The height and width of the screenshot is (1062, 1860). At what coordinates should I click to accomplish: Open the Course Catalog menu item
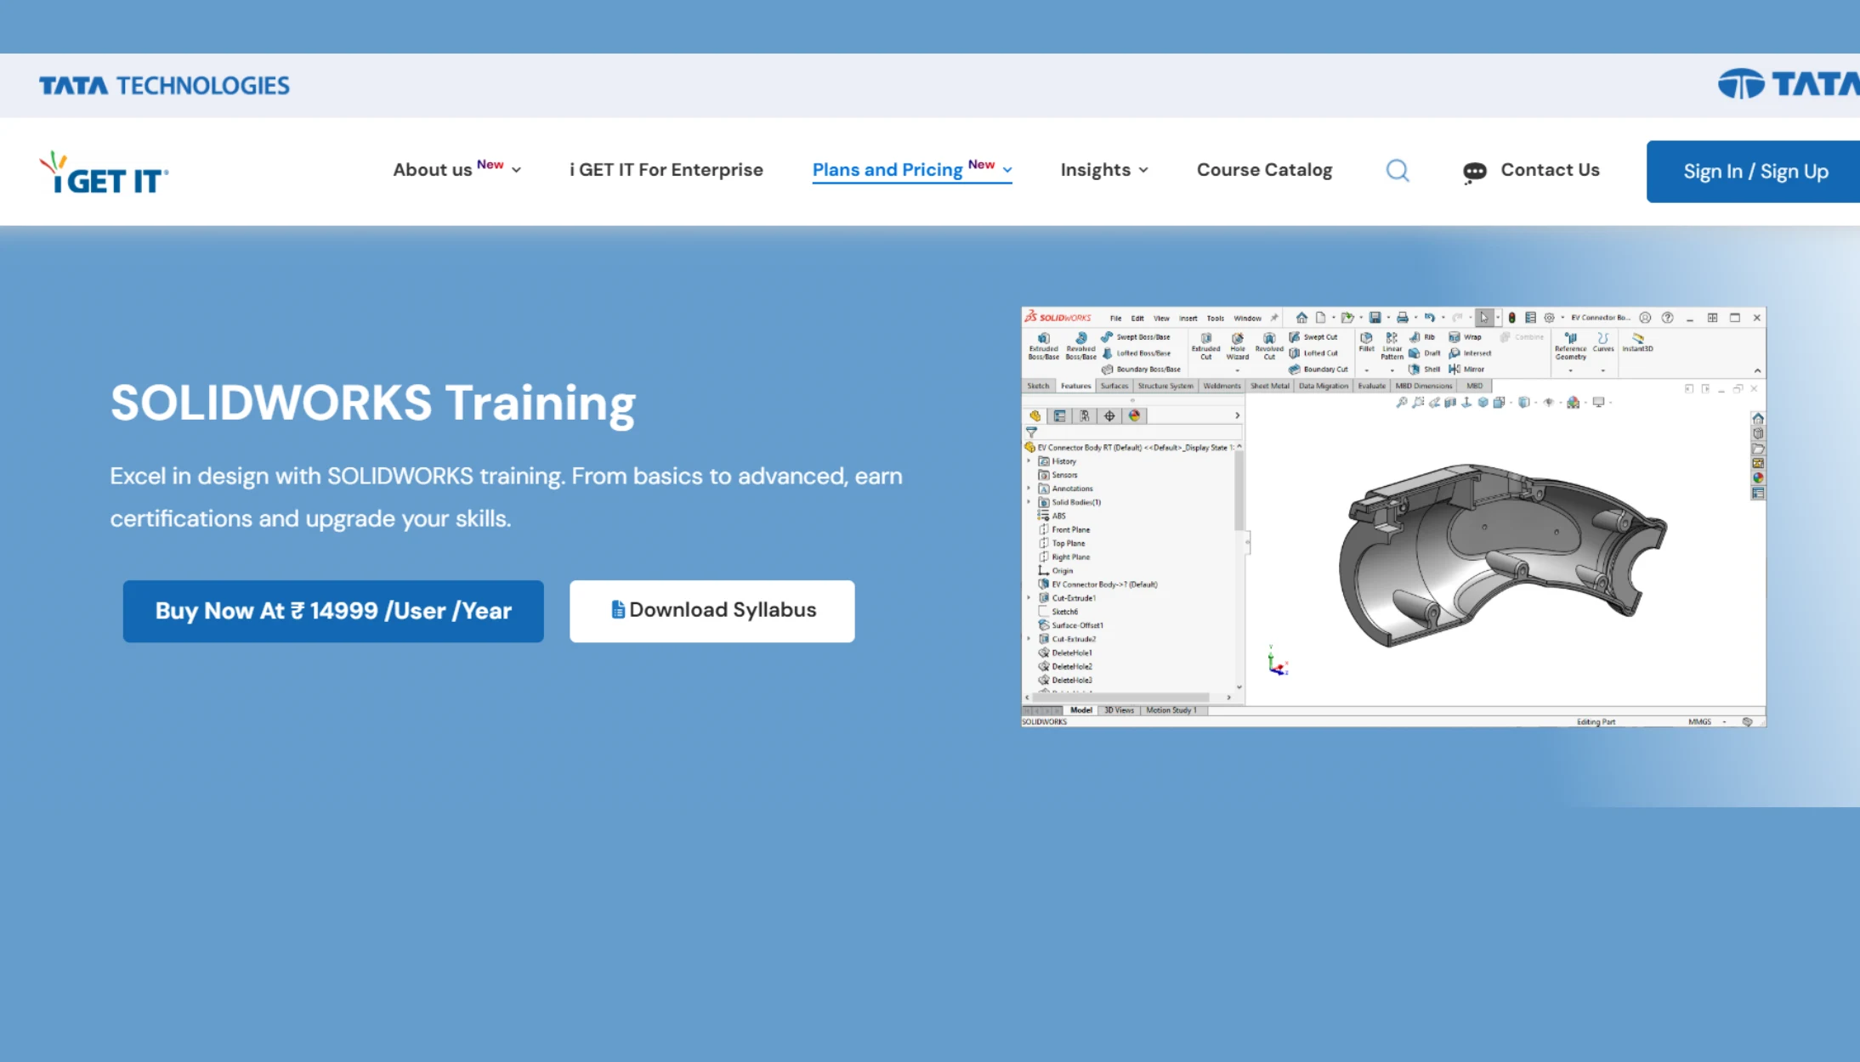[1264, 170]
